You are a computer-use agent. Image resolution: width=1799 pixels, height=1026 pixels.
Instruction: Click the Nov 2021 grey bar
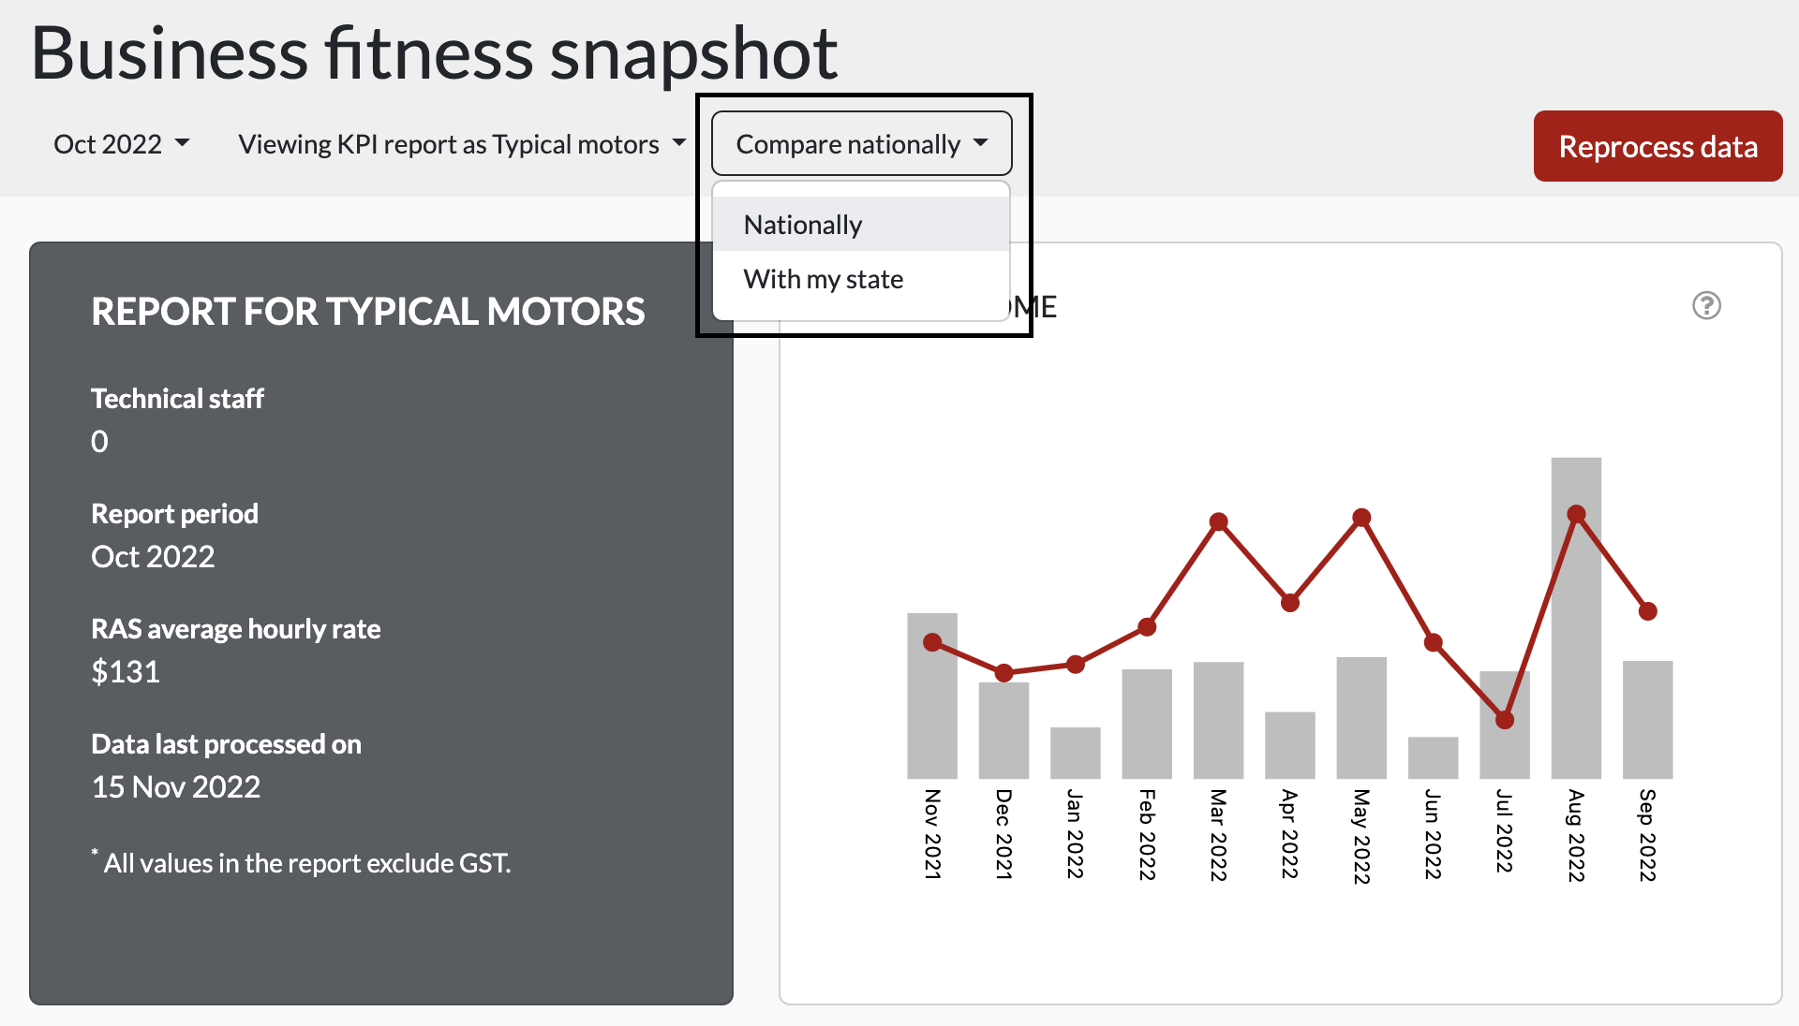coord(931,721)
